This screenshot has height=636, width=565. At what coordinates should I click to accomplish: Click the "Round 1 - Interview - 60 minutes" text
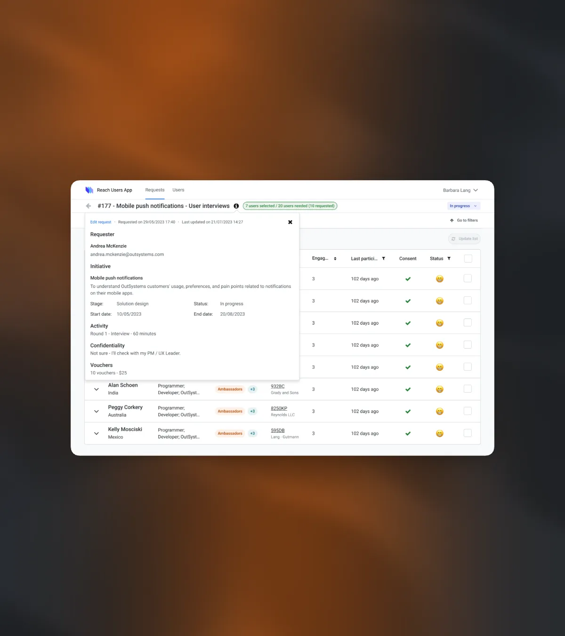(123, 334)
